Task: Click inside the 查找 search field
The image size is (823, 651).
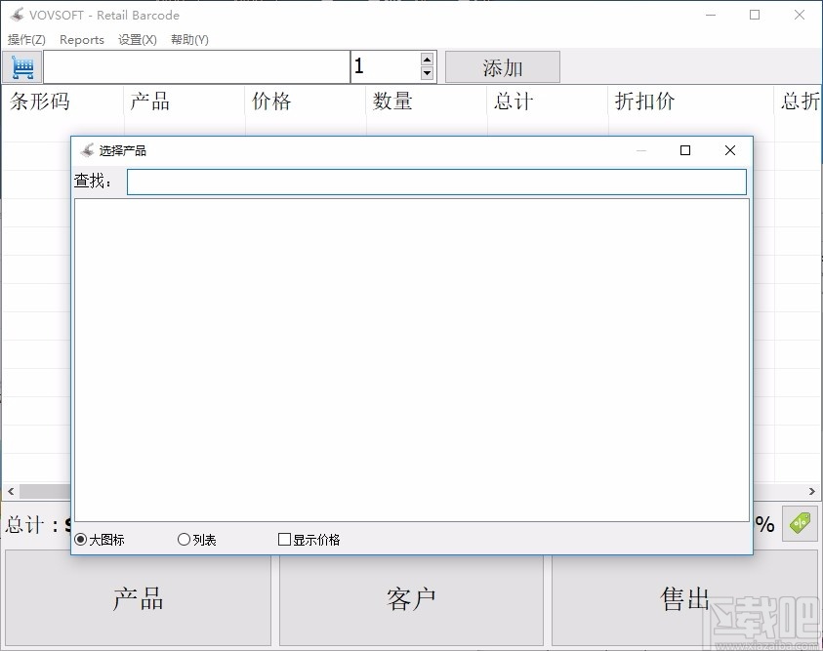Action: (436, 182)
